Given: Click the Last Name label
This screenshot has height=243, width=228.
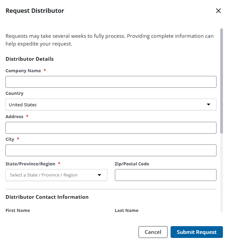Looking at the screenshot, I should tap(127, 211).
